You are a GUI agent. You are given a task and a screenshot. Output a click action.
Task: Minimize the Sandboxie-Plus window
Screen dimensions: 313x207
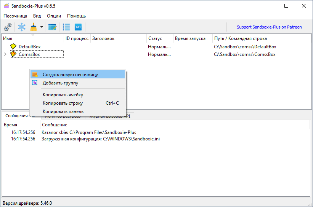(269, 6)
